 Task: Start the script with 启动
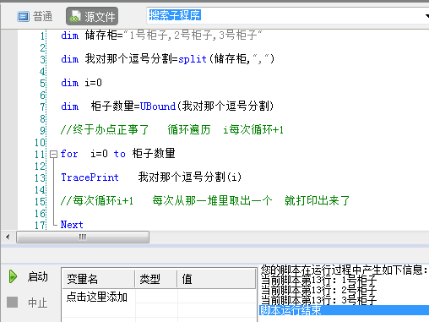pos(28,276)
